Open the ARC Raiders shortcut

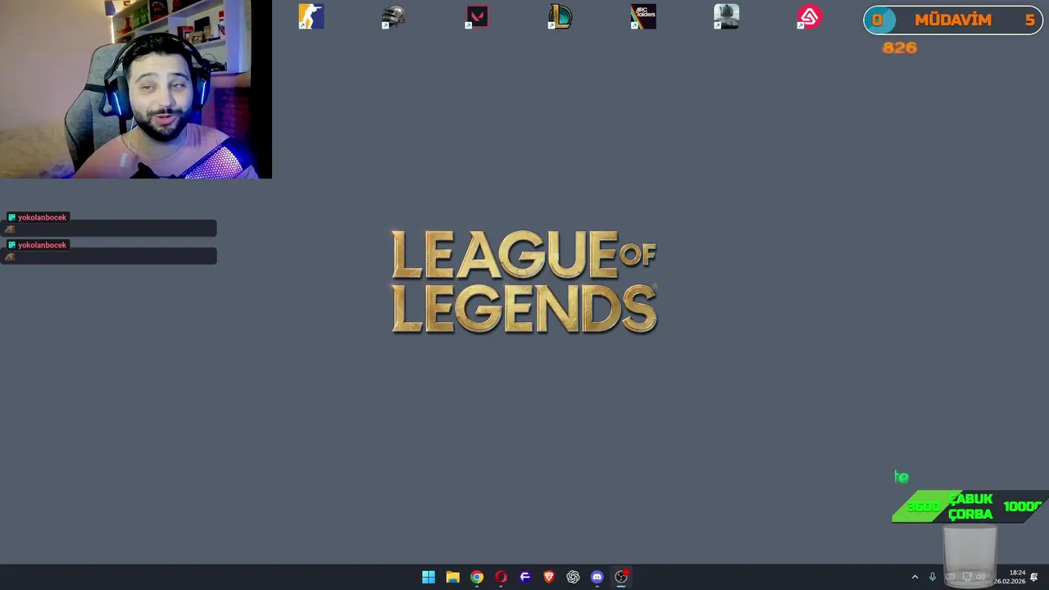643,16
